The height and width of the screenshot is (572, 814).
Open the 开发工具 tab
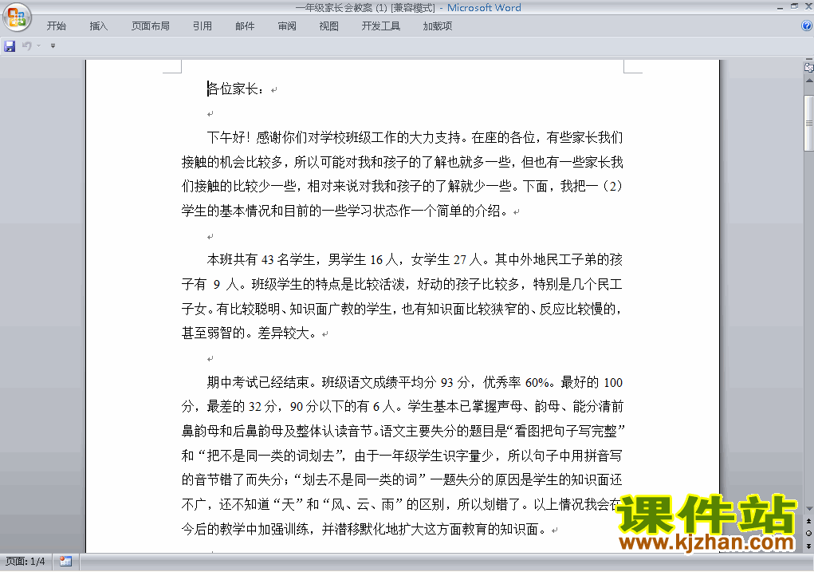click(x=381, y=26)
